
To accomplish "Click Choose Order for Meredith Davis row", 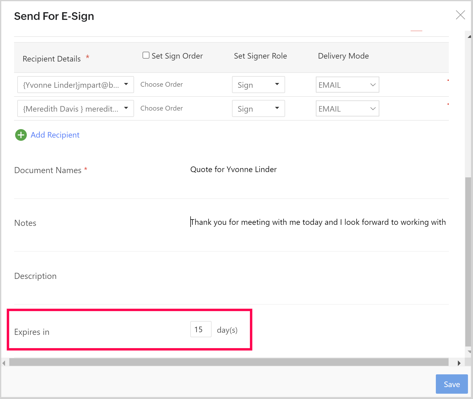I will coord(161,108).
